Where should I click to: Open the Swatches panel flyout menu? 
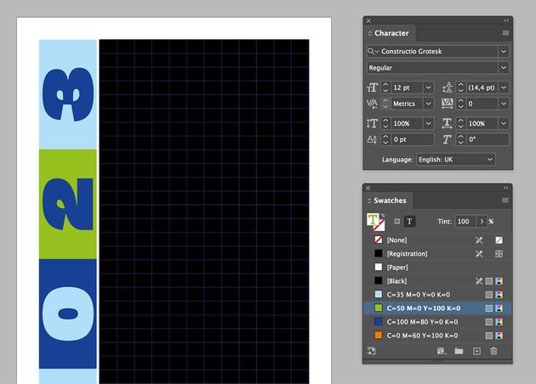click(x=505, y=200)
